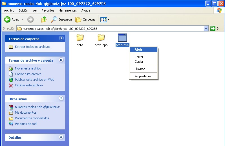Screen dimensions: 225x146
Task: Click the Mis sitios de red icon
Action: coord(11,124)
